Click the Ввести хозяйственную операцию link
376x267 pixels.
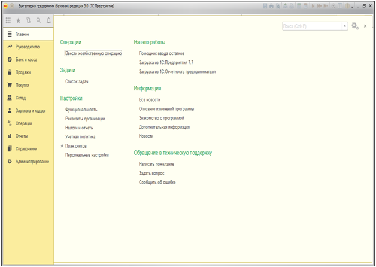93,53
